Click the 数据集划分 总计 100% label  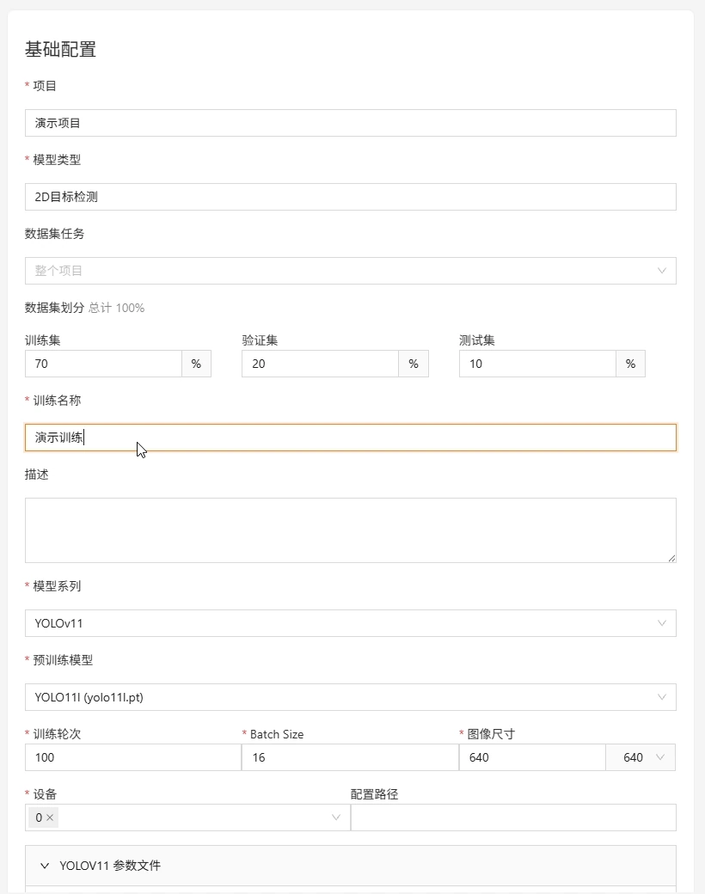pyautogui.click(x=84, y=308)
